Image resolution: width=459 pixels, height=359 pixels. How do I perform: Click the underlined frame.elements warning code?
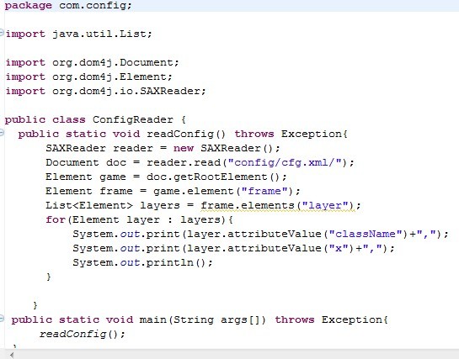tap(278, 205)
